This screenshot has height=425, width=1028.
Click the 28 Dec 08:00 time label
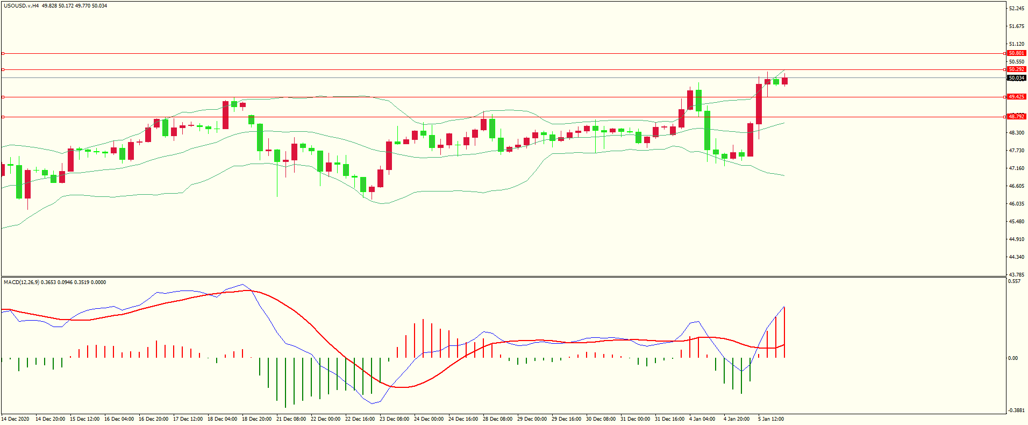pos(498,419)
